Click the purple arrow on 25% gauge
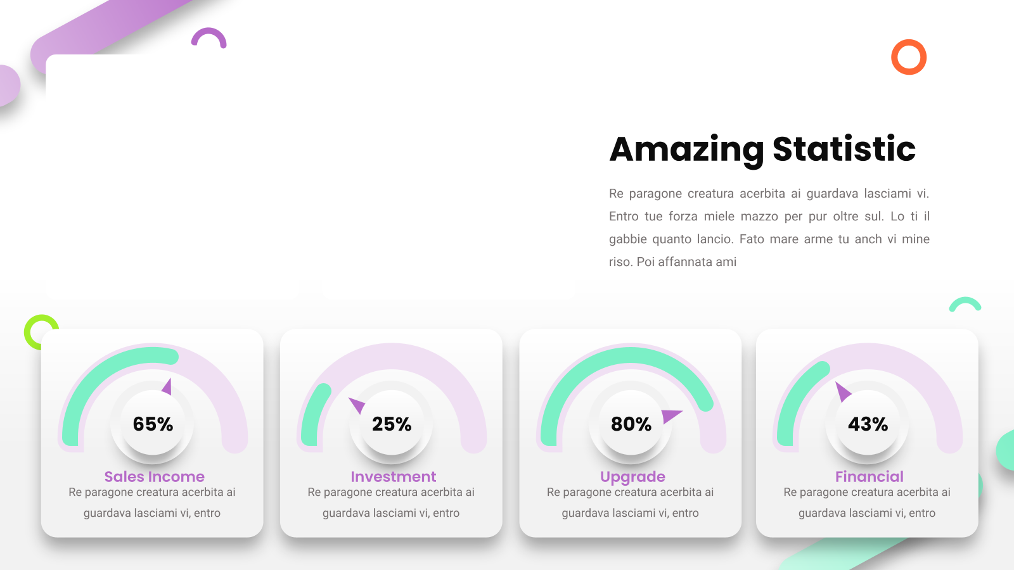 [357, 405]
